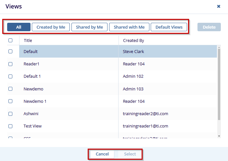Mark the Ashwini view checkbox

click(10, 114)
